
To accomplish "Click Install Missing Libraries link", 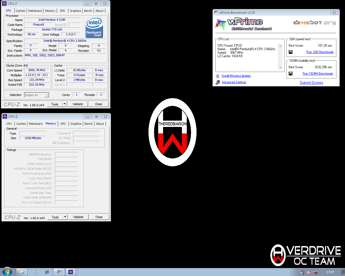I will tap(236, 76).
